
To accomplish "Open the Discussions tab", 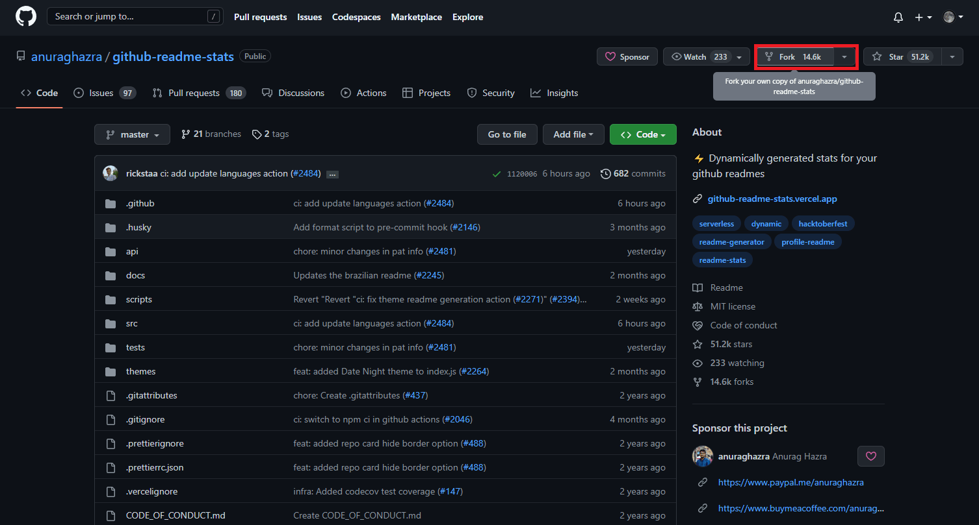I will tap(293, 93).
